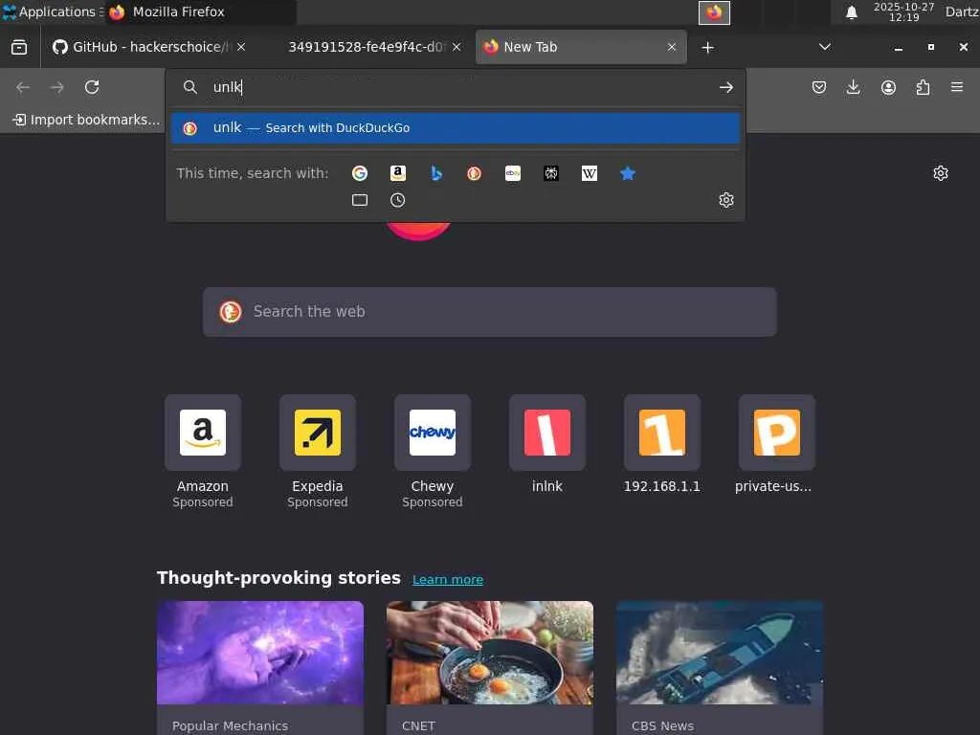Click the date and time clock
This screenshot has width=980, height=735.
[903, 11]
